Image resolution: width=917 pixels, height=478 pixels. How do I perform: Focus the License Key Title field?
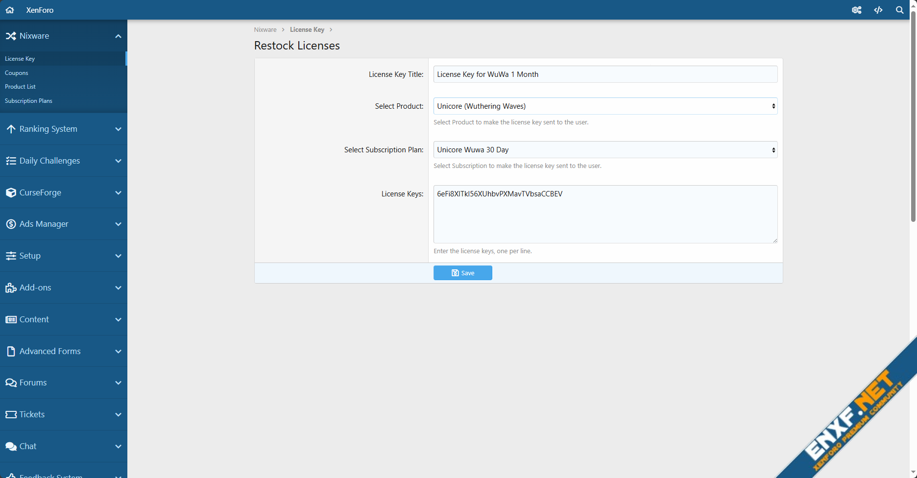(x=605, y=74)
